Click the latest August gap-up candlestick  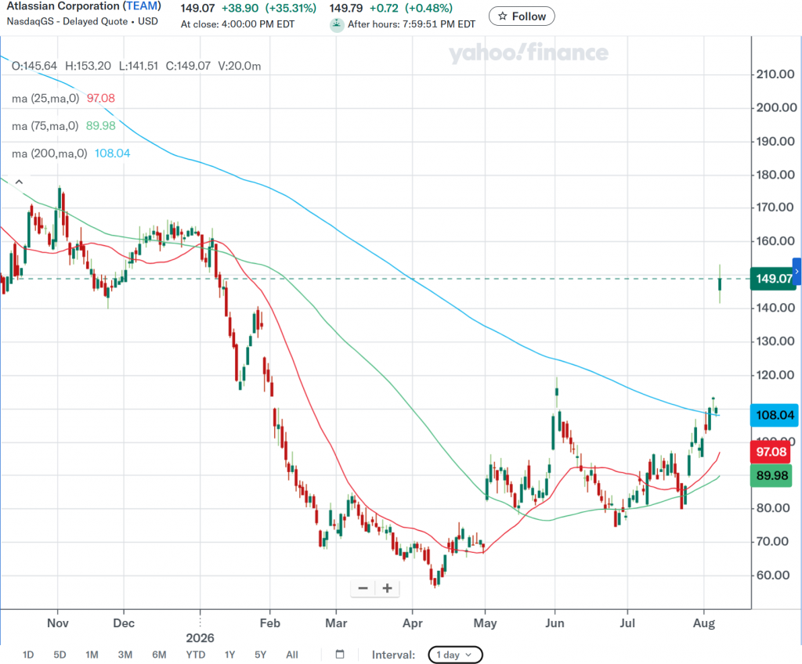[x=720, y=284]
